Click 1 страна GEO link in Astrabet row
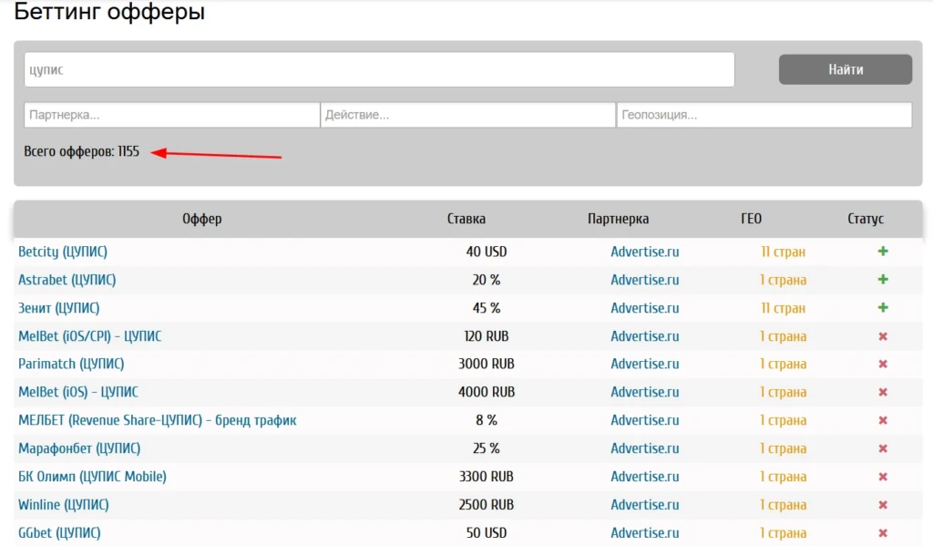Image resolution: width=933 pixels, height=546 pixels. [783, 280]
